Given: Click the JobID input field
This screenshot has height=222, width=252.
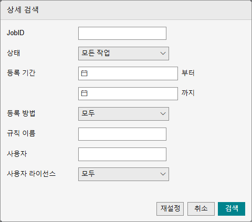Looking at the screenshot, I should [122, 33].
